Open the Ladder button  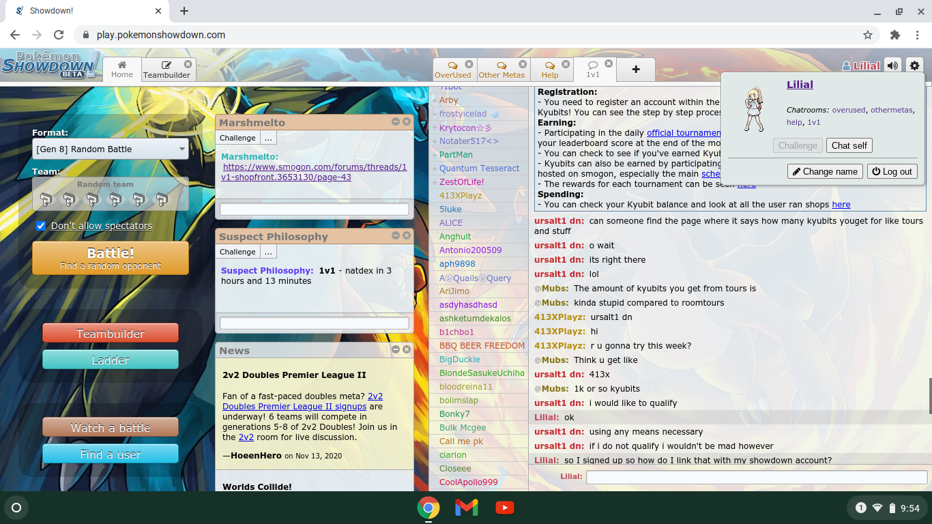coord(111,360)
